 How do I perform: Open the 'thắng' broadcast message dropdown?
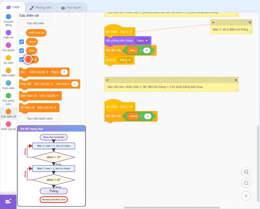125,60
